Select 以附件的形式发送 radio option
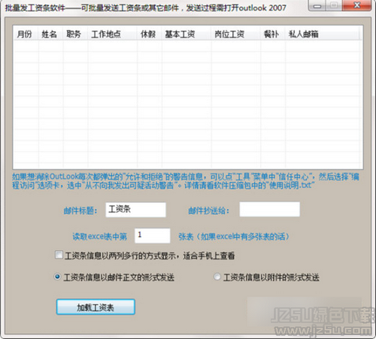The image size is (376, 339). coord(217,277)
